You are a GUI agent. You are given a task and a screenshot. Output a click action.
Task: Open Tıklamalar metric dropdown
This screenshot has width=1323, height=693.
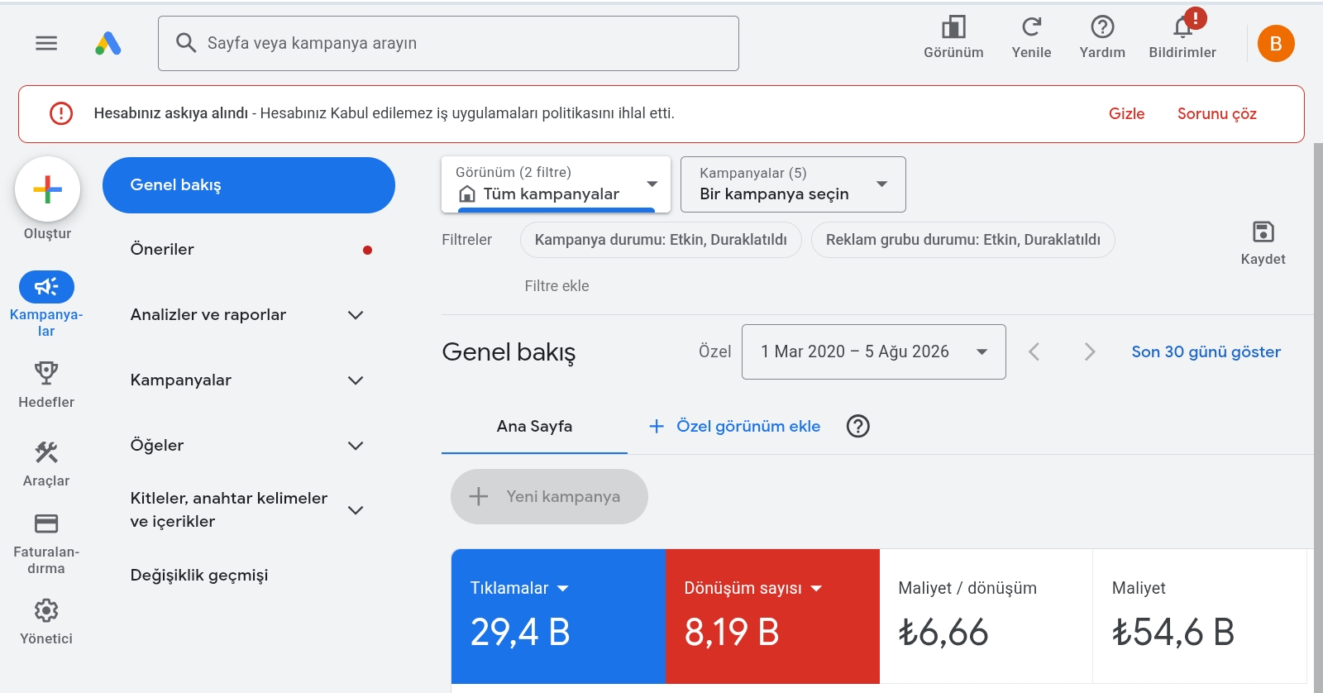click(x=520, y=588)
